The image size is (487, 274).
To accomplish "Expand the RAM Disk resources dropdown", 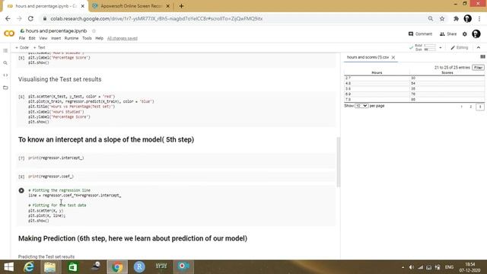I will [x=440, y=48].
